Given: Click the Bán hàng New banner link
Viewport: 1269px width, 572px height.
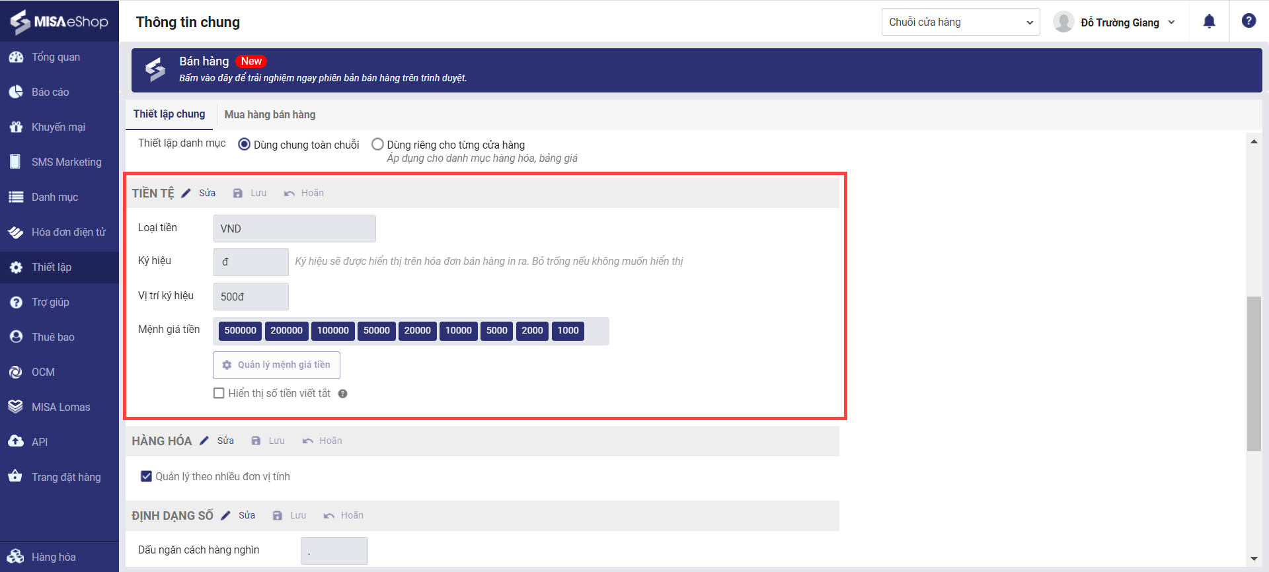Looking at the screenshot, I should click(697, 70).
